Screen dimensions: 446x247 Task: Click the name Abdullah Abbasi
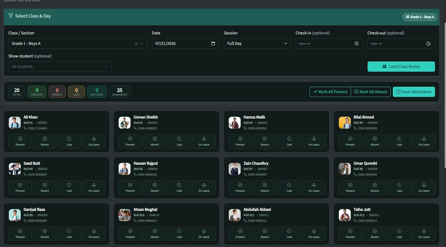257,209
